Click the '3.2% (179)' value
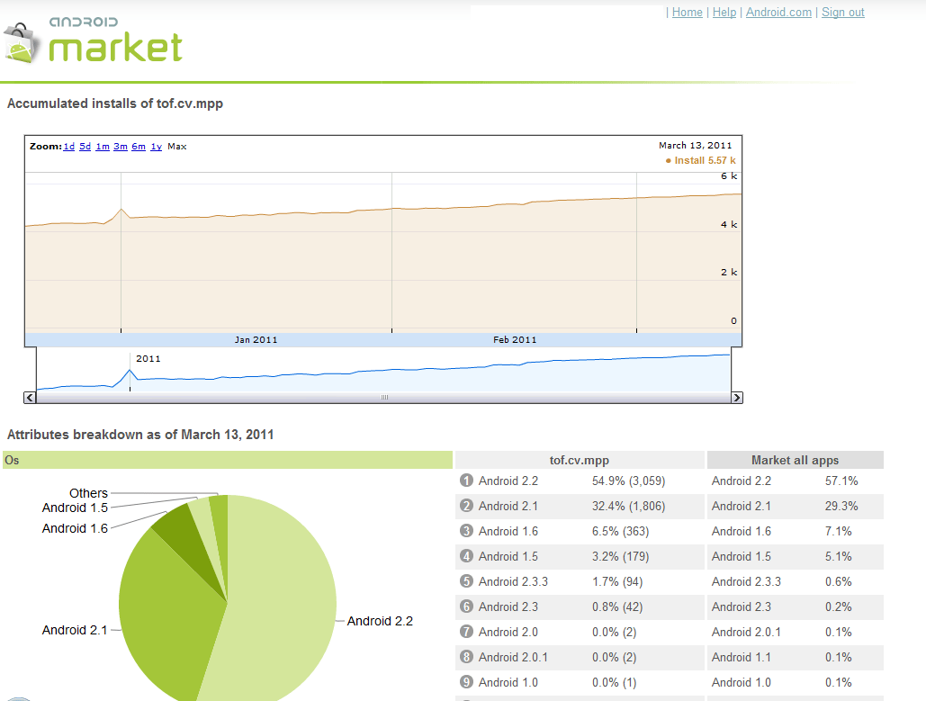The height and width of the screenshot is (701, 926). point(620,556)
